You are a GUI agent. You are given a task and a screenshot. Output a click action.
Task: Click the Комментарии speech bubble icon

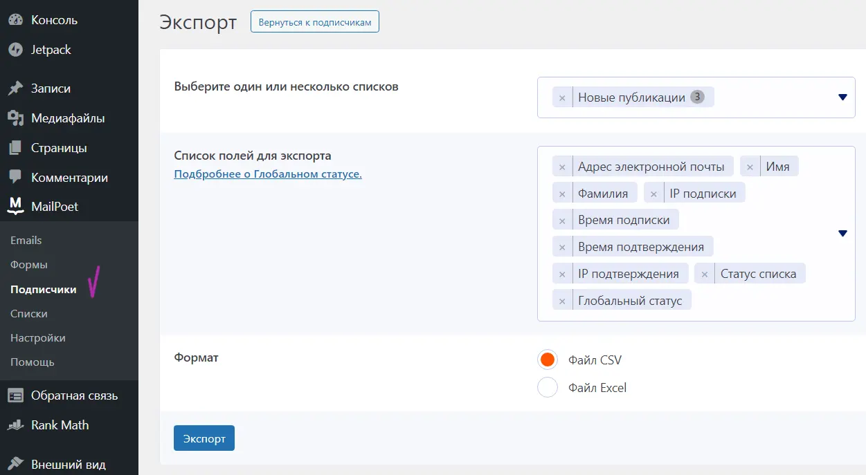tap(15, 178)
